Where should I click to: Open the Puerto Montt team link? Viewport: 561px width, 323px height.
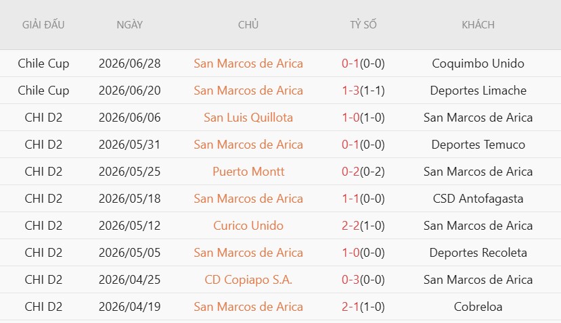(x=248, y=172)
